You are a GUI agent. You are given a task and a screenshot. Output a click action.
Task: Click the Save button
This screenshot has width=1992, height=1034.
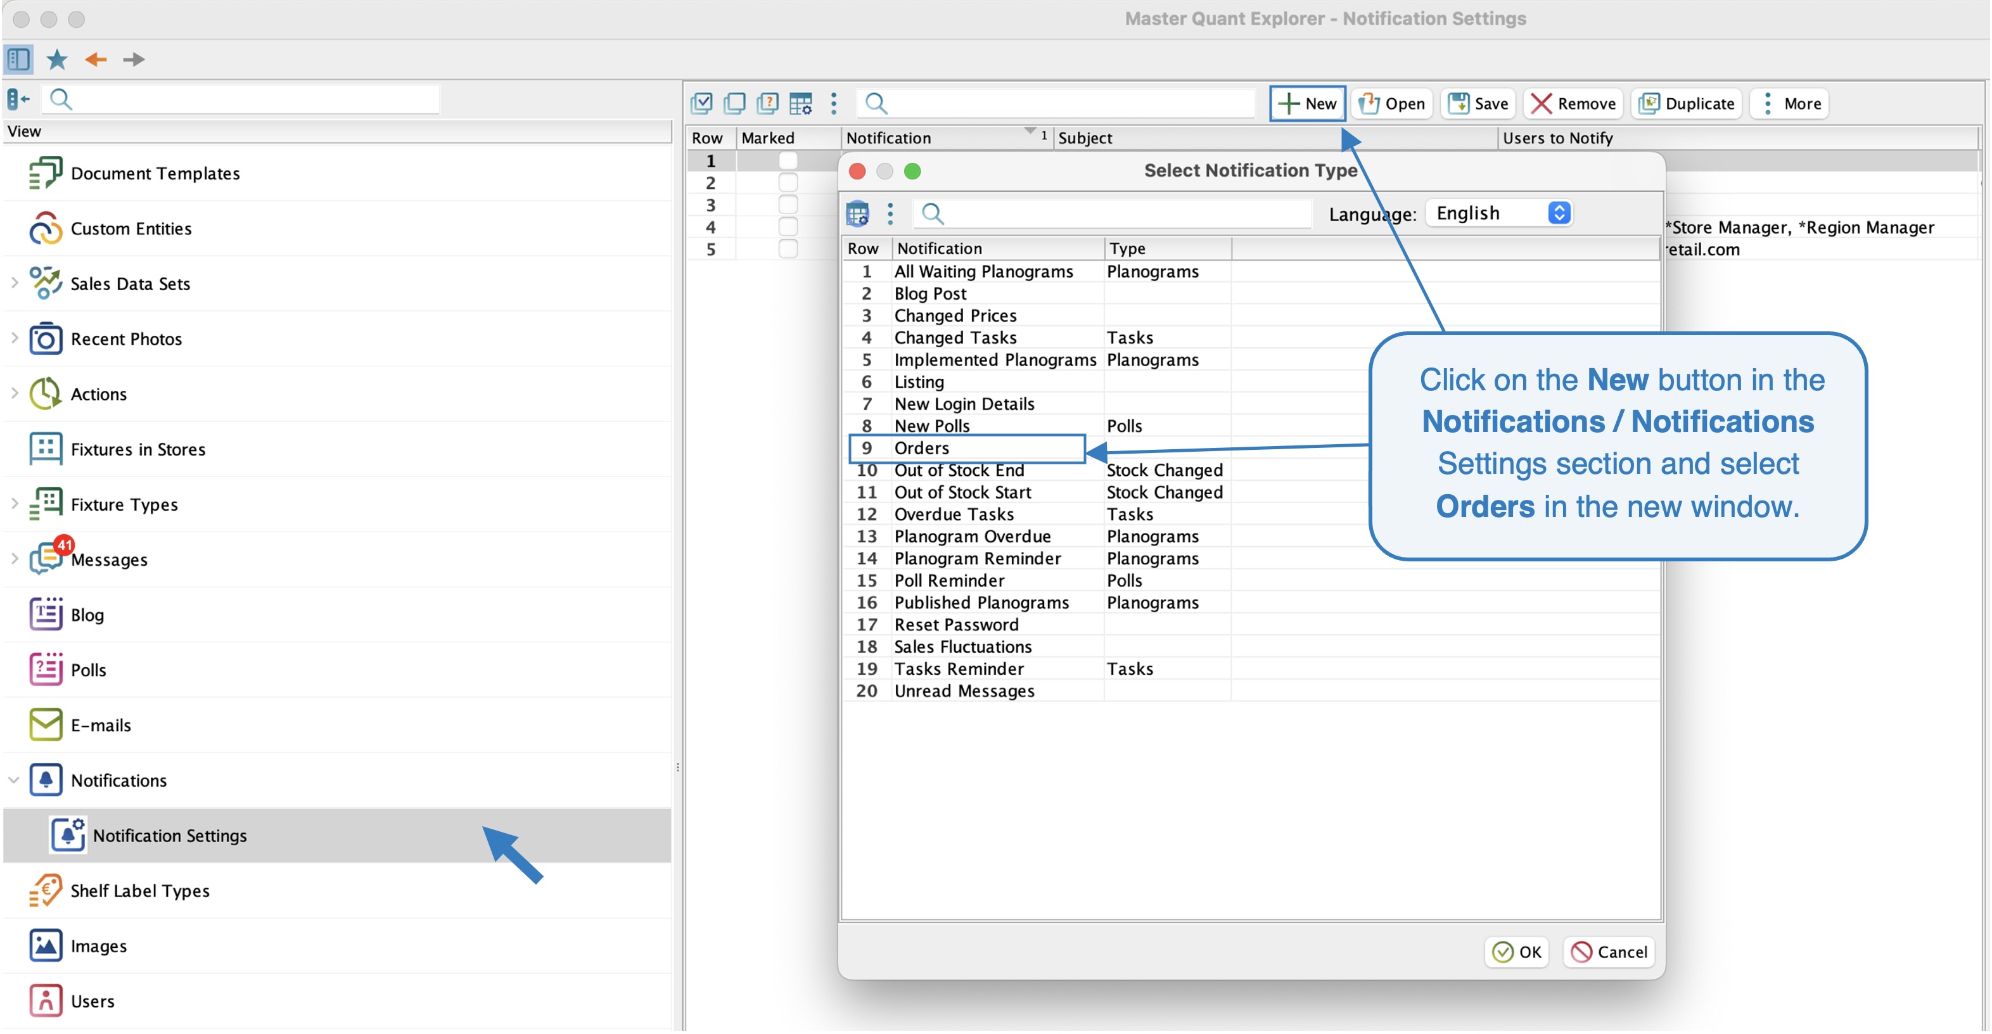tap(1479, 104)
